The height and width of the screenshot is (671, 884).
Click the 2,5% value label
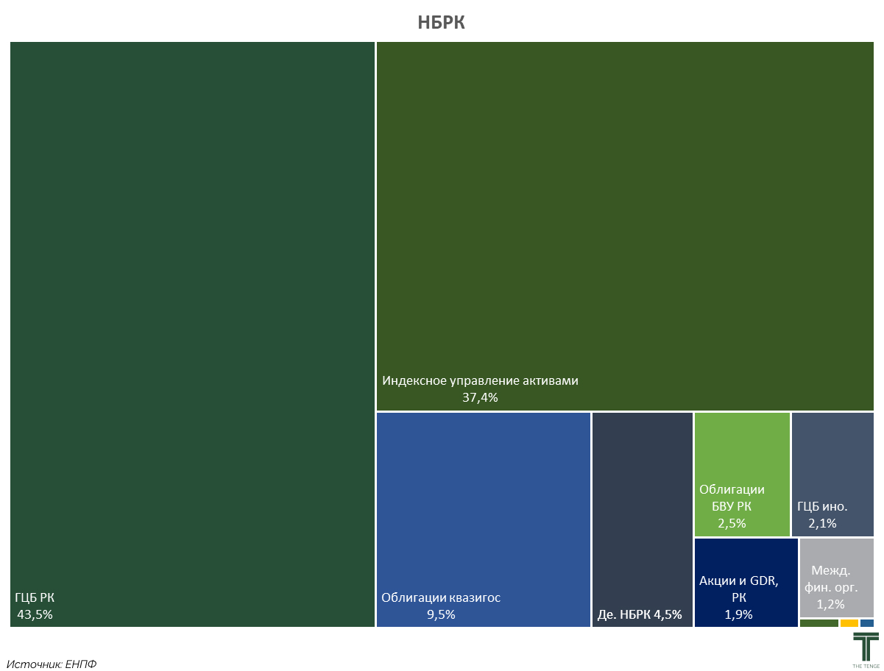click(732, 523)
